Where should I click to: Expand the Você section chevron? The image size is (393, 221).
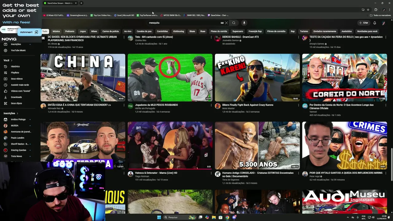coord(12,60)
